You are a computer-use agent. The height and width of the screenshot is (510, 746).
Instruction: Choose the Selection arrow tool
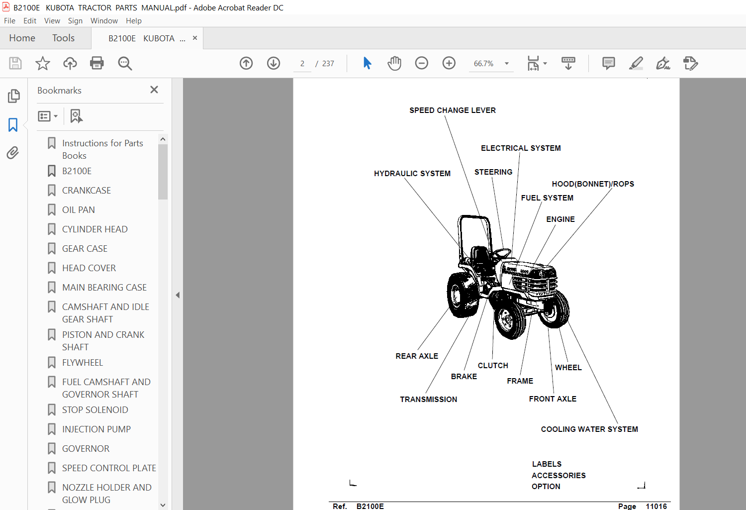click(368, 63)
